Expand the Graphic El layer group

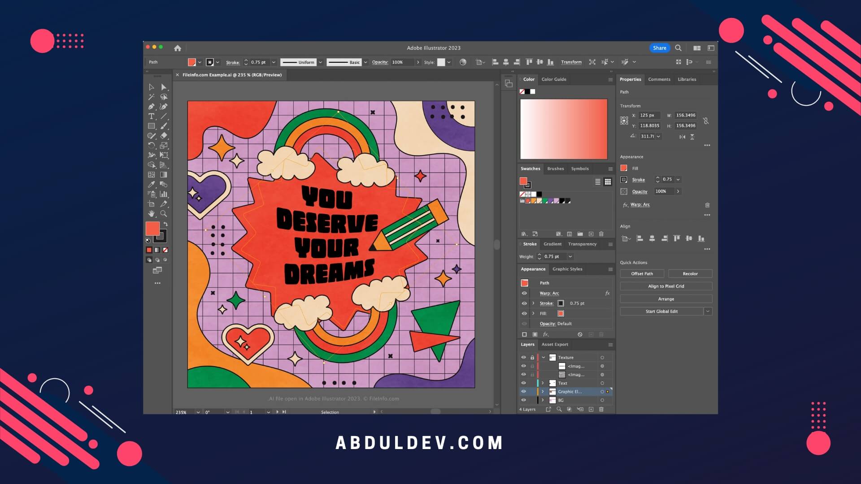click(x=542, y=391)
